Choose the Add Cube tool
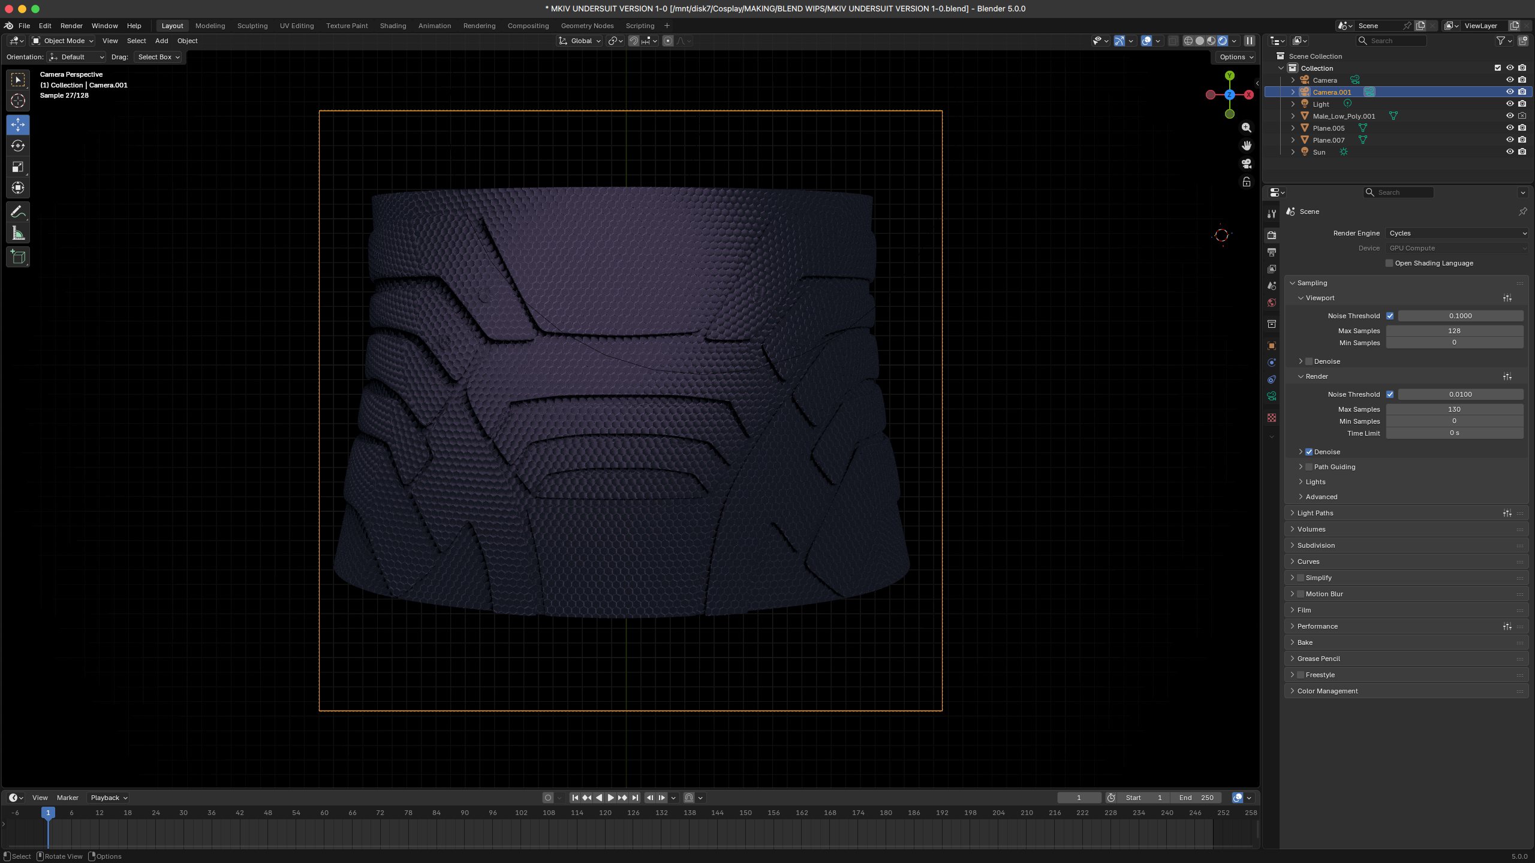1535x863 pixels. tap(18, 257)
